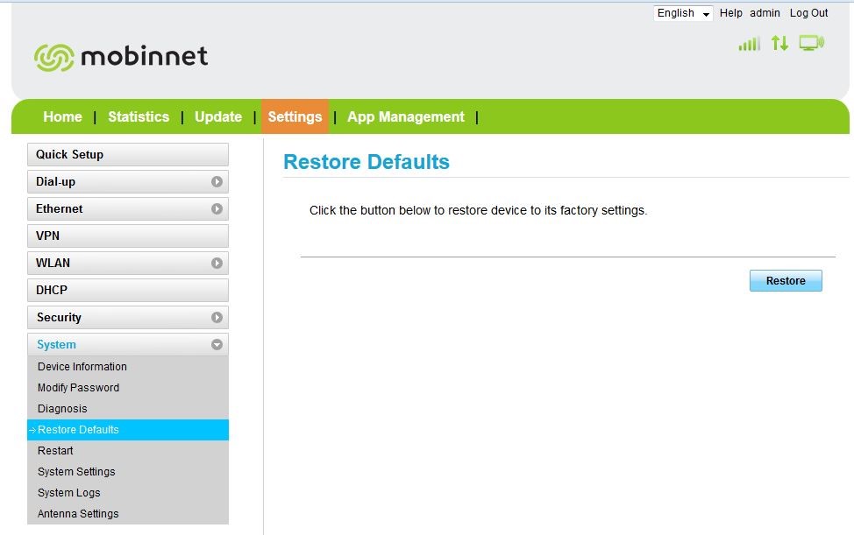Viewport: 854px width, 535px height.
Task: Open the English language dropdown
Action: coord(683,13)
